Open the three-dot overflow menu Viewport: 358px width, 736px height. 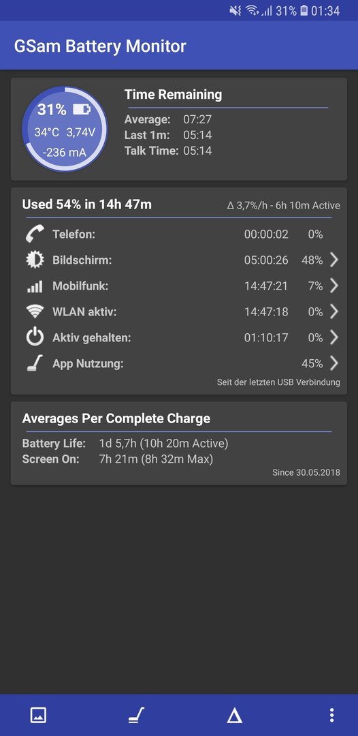331,715
